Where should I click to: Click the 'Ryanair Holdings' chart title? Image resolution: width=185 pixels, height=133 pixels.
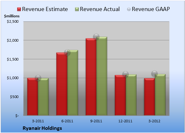click(x=42, y=128)
